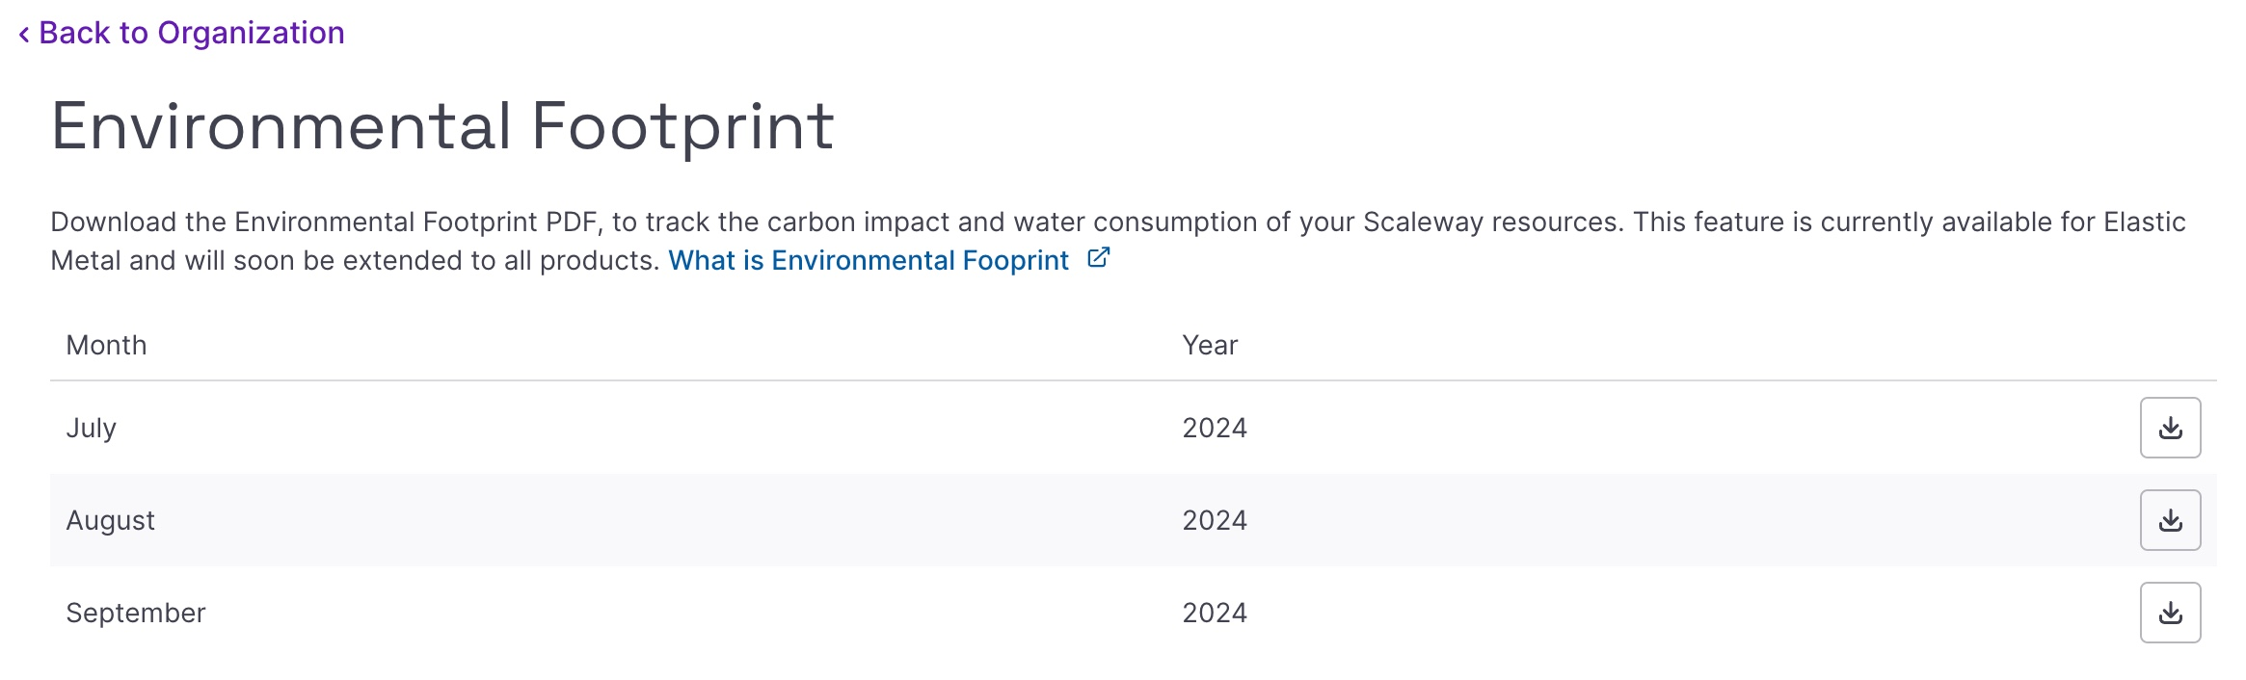Image resolution: width=2246 pixels, height=680 pixels.
Task: Click the external link icon after Fooprint
Action: point(1099,258)
